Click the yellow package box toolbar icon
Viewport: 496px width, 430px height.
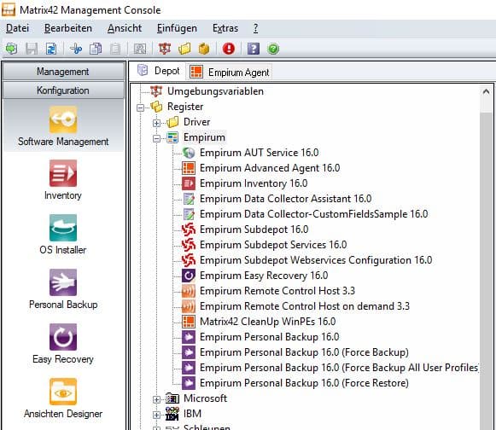(204, 49)
